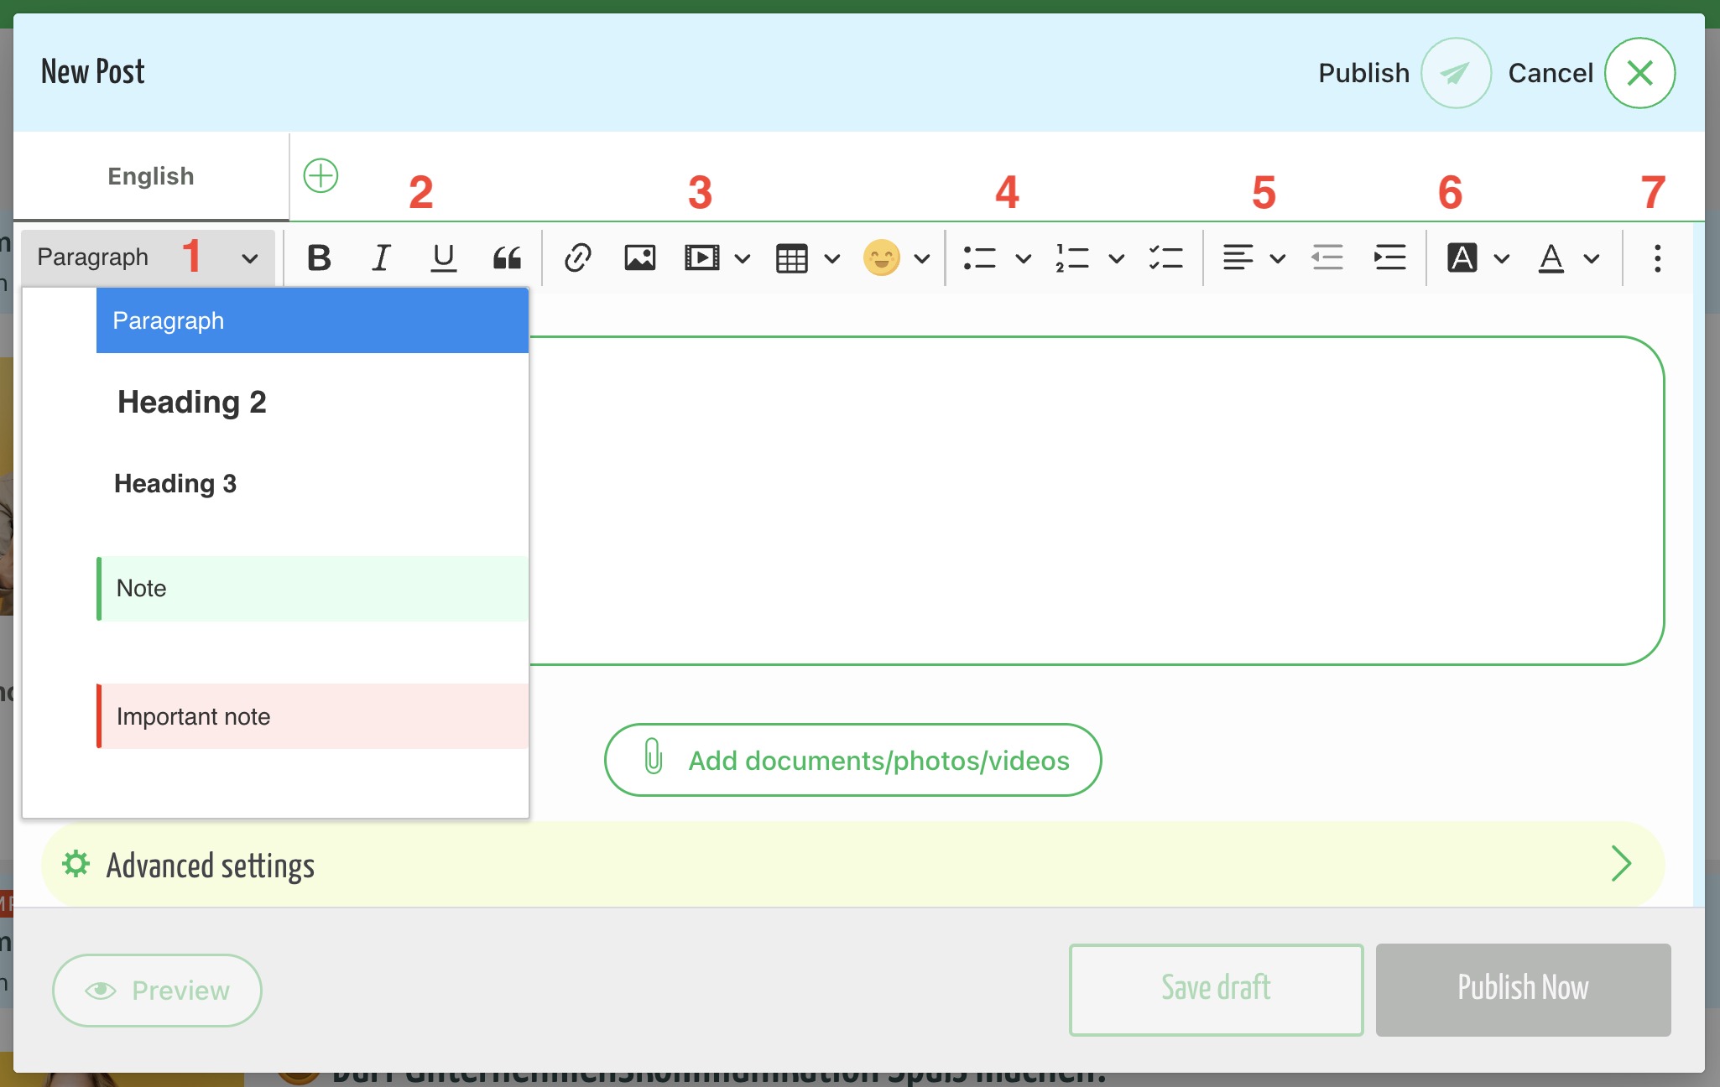1720x1087 pixels.
Task: Decrease indent of the paragraph
Action: (x=1327, y=257)
